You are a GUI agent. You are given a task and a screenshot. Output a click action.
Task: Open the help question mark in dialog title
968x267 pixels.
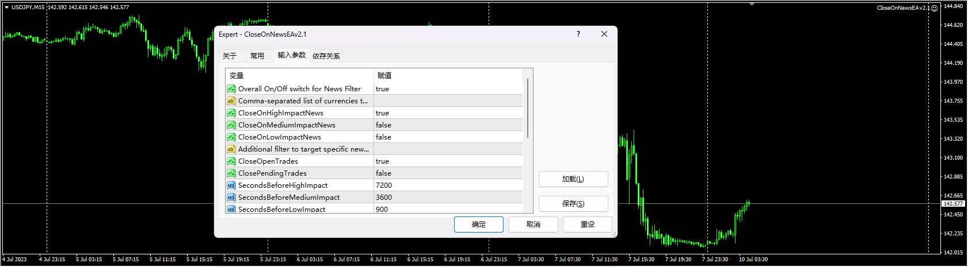[x=578, y=34]
